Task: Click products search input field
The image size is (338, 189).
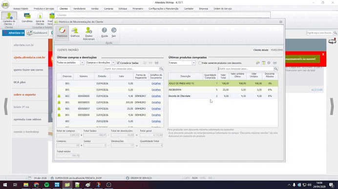Action: click(246, 69)
